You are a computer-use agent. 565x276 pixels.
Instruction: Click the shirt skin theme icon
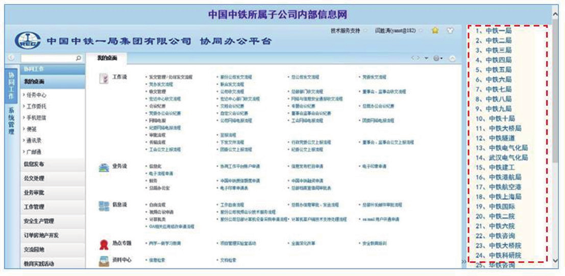point(450,31)
